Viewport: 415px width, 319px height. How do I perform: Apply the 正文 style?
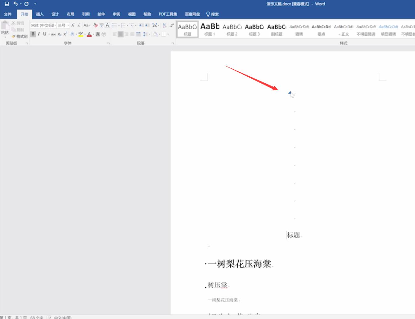click(x=343, y=30)
